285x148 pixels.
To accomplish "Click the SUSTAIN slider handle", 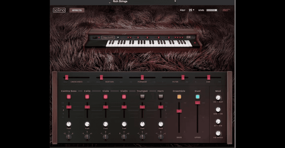I will pos(102,78).
